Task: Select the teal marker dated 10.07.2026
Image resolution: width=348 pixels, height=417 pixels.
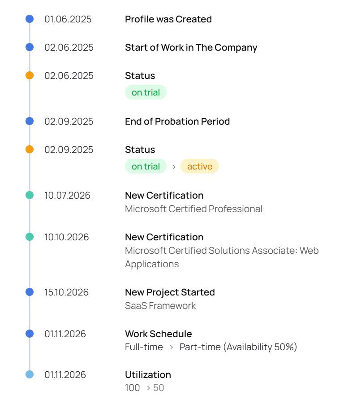Action: coord(30,195)
